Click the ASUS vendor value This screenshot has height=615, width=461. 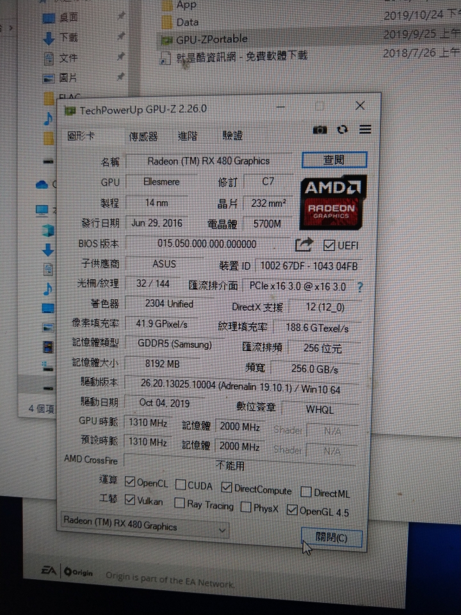tap(165, 264)
